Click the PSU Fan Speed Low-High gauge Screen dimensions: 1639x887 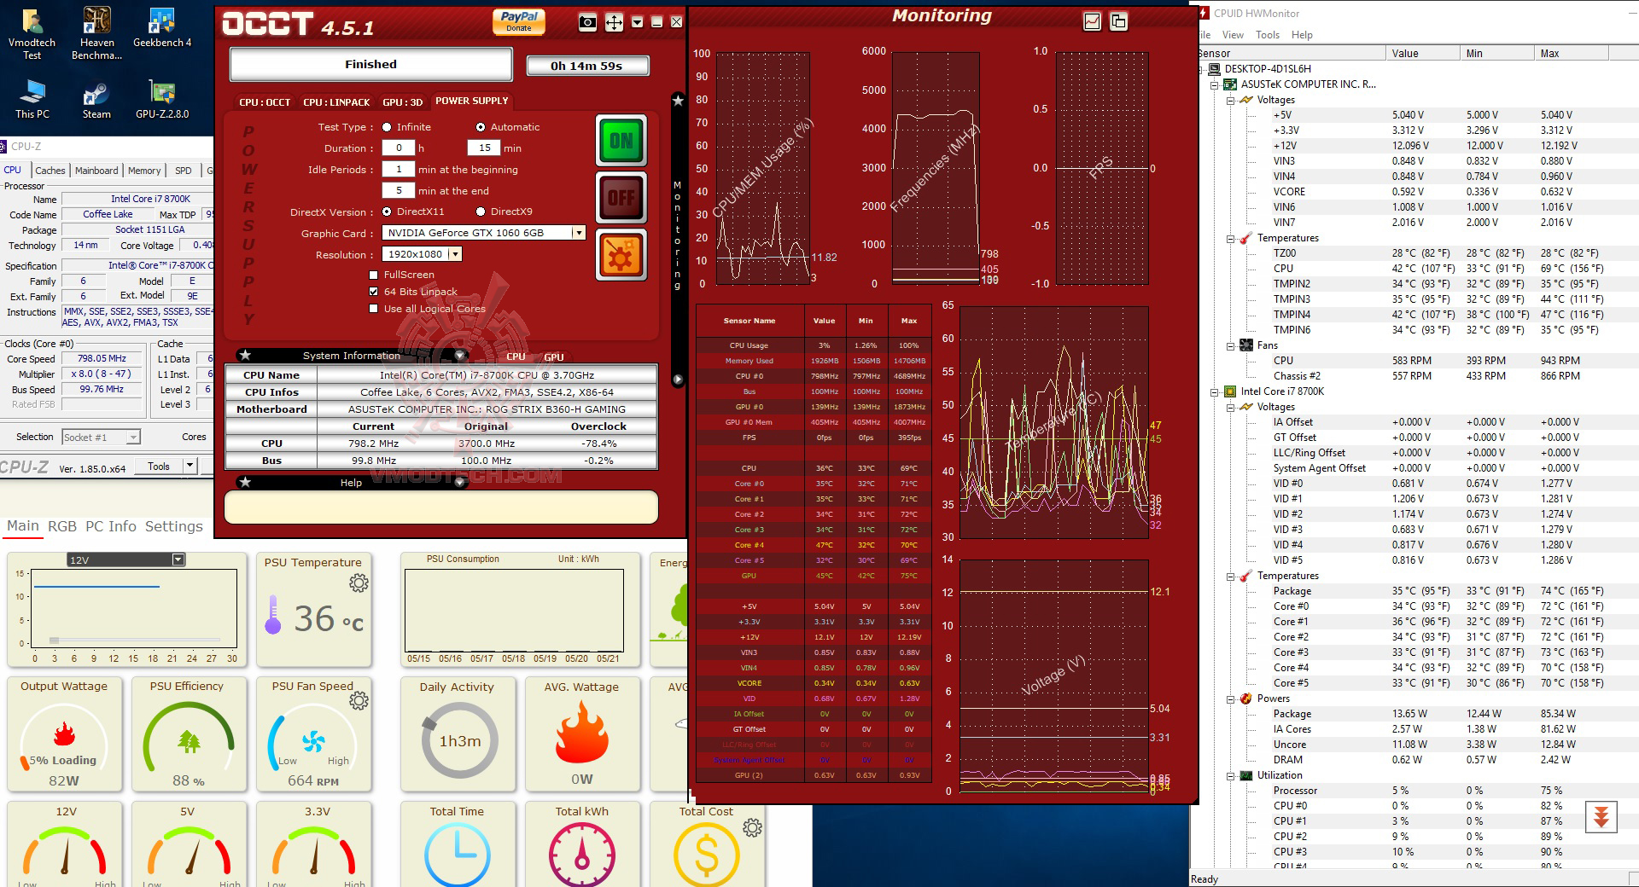click(312, 740)
